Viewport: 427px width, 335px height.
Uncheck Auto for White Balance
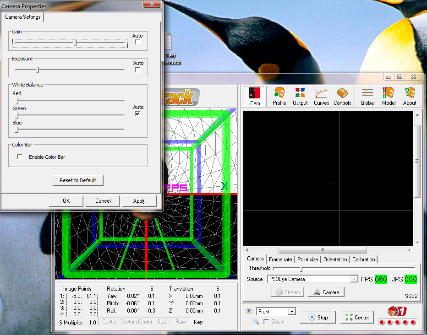pos(137,113)
